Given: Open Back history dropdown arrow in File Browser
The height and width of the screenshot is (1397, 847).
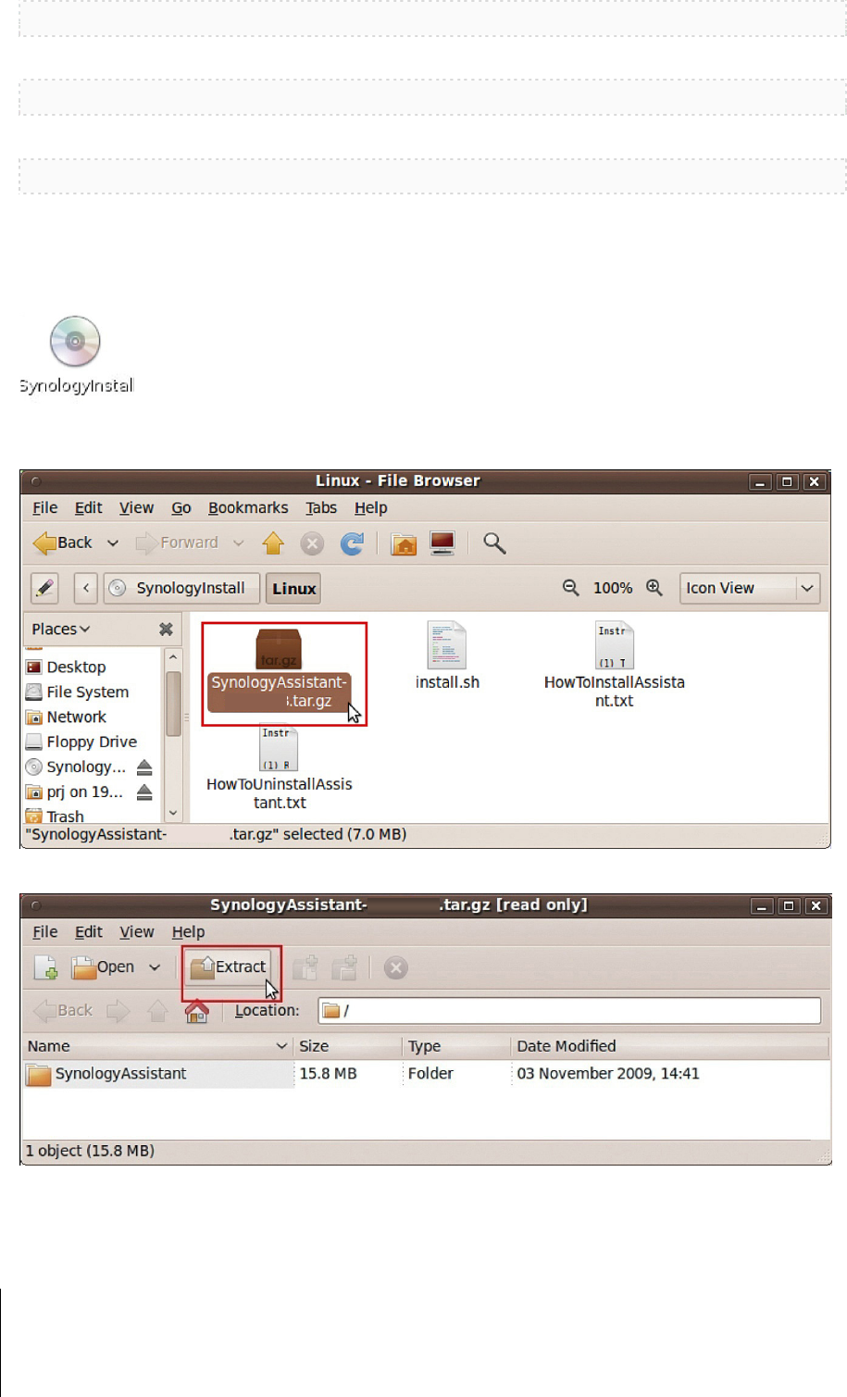Looking at the screenshot, I should [x=113, y=543].
